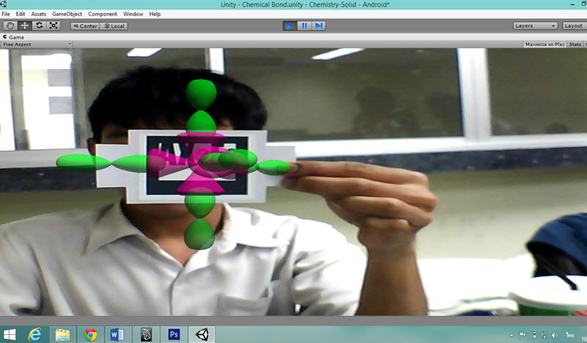
Task: Open the GameObject menu
Action: tap(67, 14)
